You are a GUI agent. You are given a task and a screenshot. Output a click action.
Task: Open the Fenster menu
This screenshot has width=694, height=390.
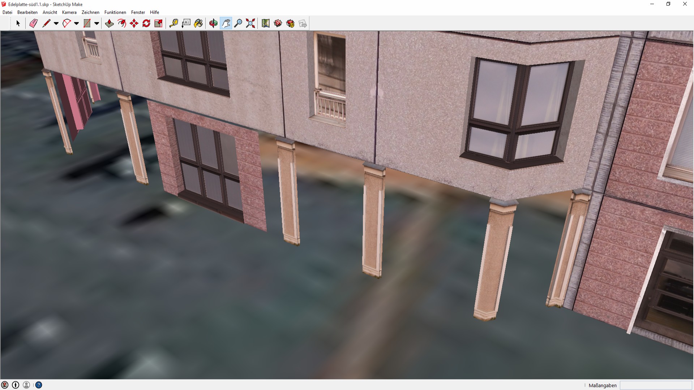[x=138, y=12]
